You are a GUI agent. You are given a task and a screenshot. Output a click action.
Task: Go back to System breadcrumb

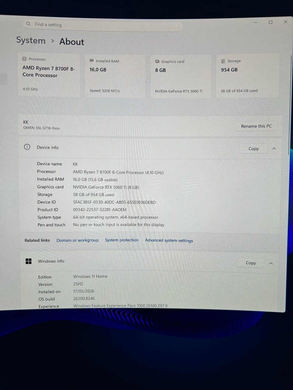click(x=31, y=40)
